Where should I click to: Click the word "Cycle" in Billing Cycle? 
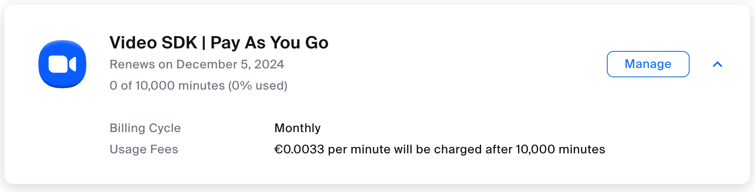click(165, 128)
